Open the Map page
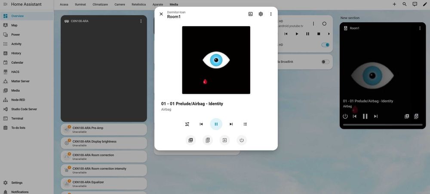 click(x=27, y=25)
